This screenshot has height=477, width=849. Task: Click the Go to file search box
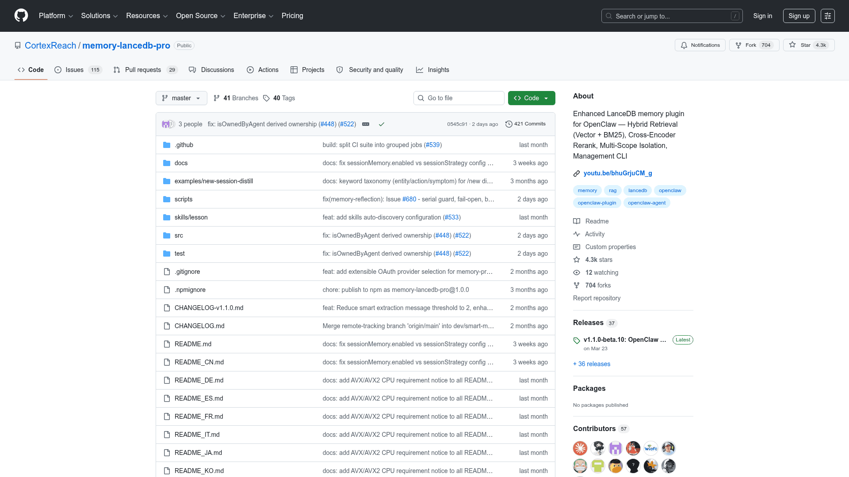coord(459,98)
